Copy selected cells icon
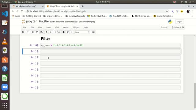 (x=37, y=32)
